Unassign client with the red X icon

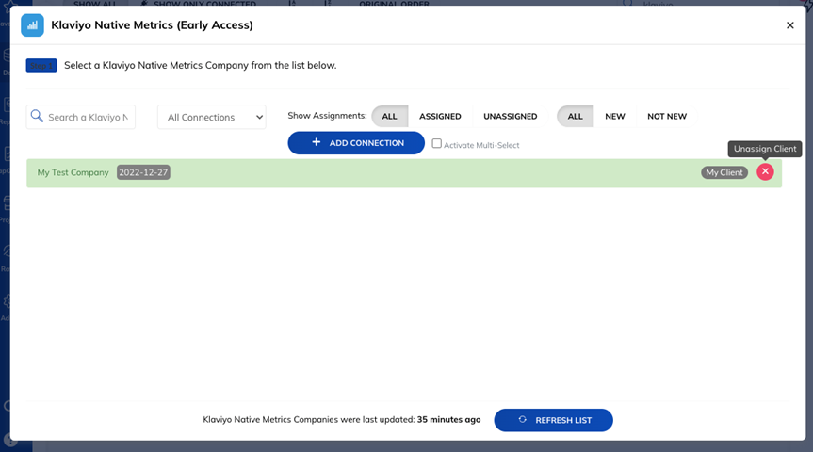765,171
